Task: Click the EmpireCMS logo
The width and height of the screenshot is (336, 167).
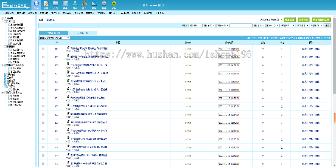Action: click(15, 5)
